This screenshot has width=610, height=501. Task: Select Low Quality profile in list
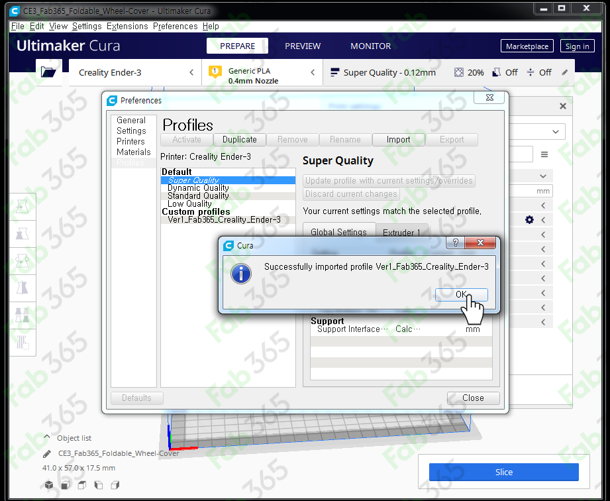coord(228,203)
